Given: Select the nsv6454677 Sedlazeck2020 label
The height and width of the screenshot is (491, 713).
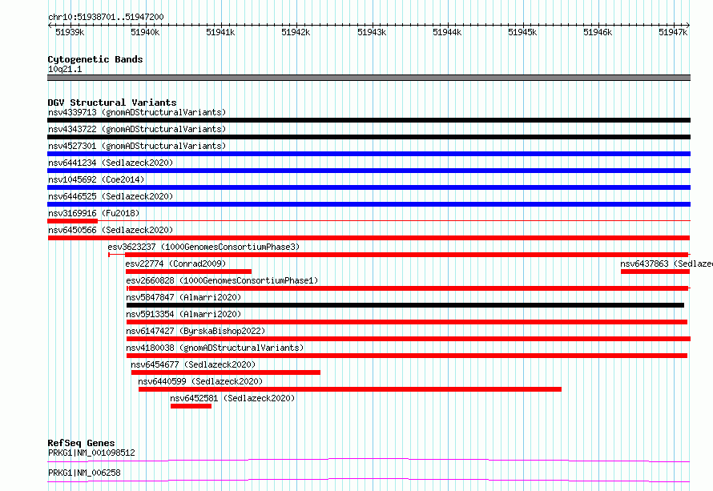Looking at the screenshot, I should click(x=193, y=364).
